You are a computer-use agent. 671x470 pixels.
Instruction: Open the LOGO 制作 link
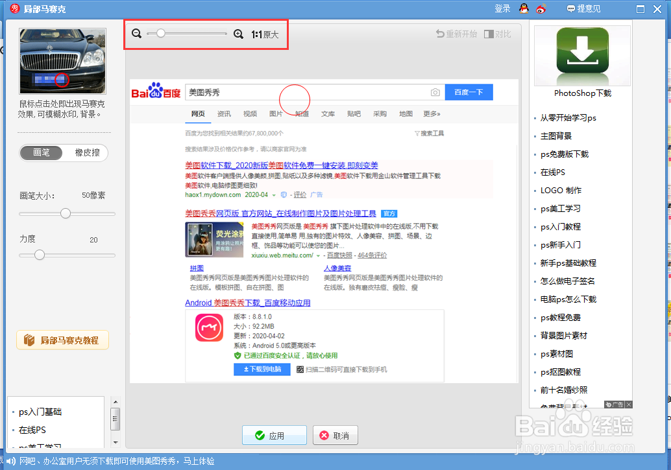pyautogui.click(x=561, y=191)
